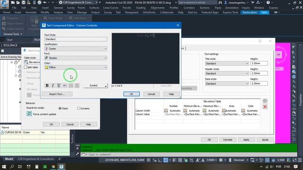Open the Symbol dropdown

tap(96, 85)
